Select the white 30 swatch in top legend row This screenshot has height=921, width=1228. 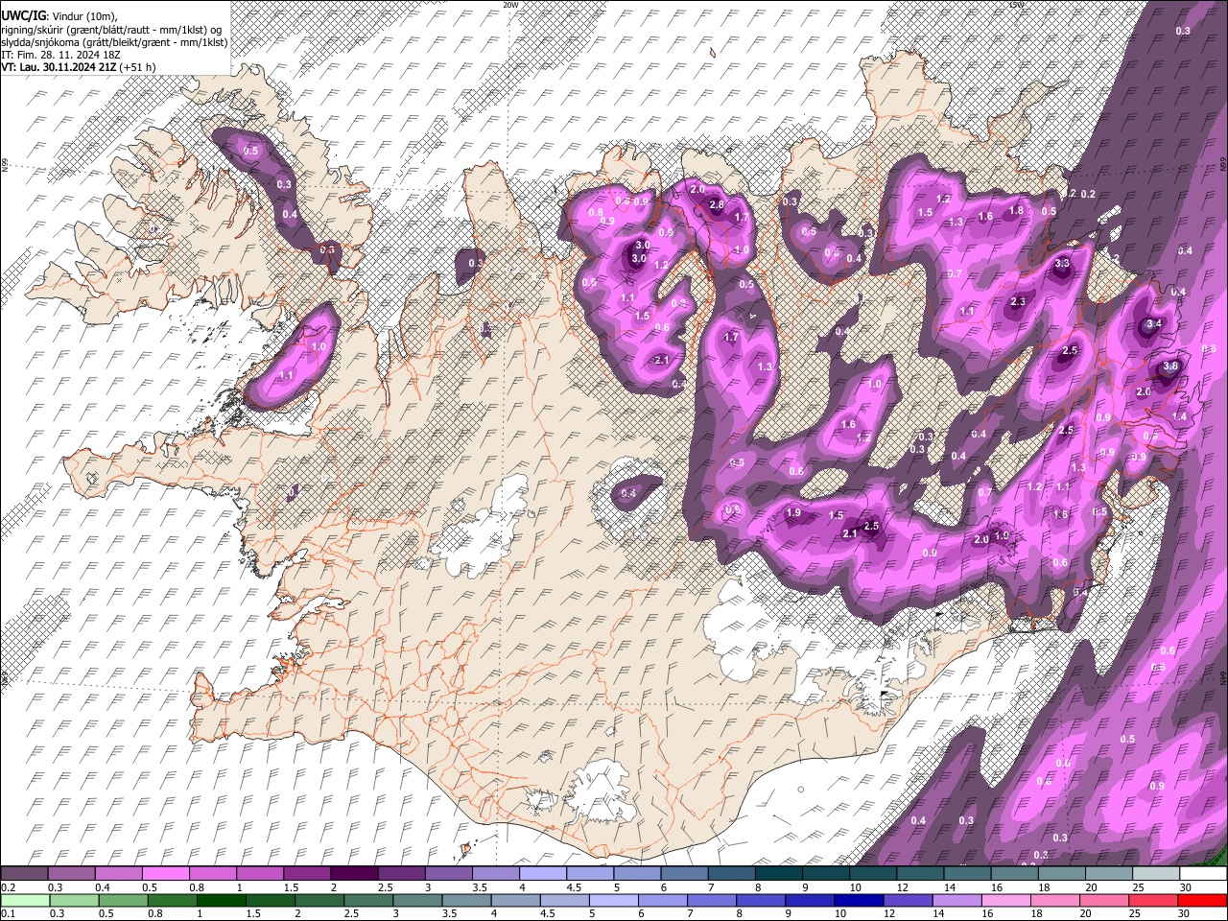[x=1204, y=874]
